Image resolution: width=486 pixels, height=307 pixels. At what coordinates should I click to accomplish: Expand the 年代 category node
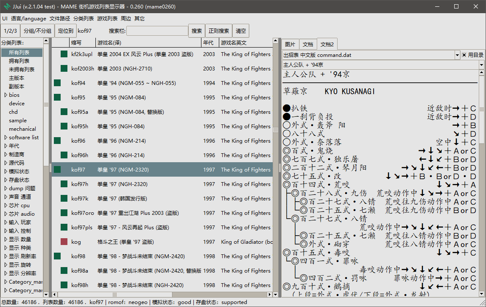(6, 146)
